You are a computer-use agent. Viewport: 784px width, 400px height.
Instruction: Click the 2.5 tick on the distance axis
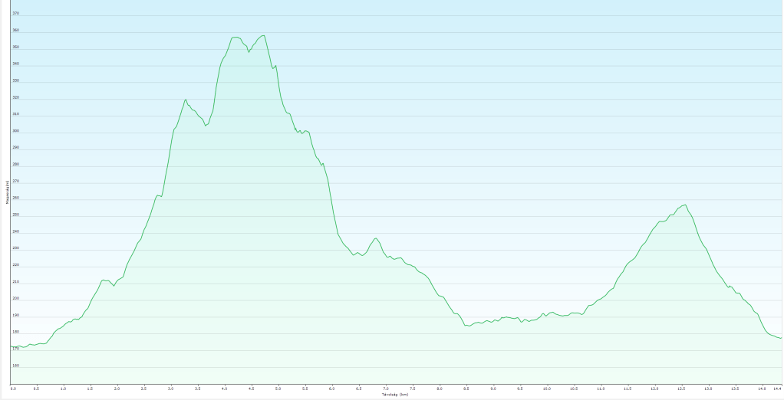143,389
